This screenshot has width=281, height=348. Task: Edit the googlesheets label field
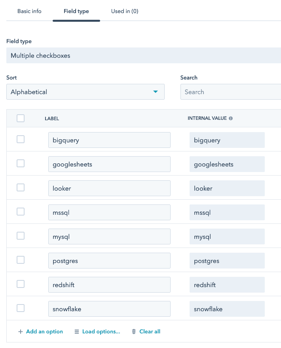109,165
